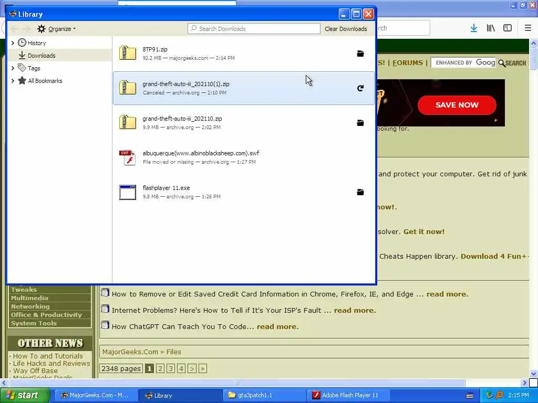The image size is (538, 403).
Task: Open containing folder for 8TP91.zip
Action: point(360,54)
